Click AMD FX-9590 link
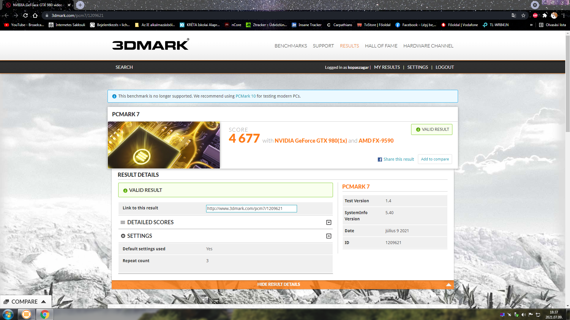The width and height of the screenshot is (570, 320). 376,141
